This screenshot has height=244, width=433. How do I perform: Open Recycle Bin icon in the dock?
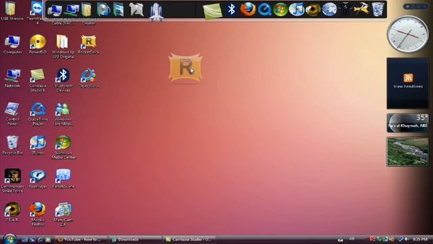[378, 9]
